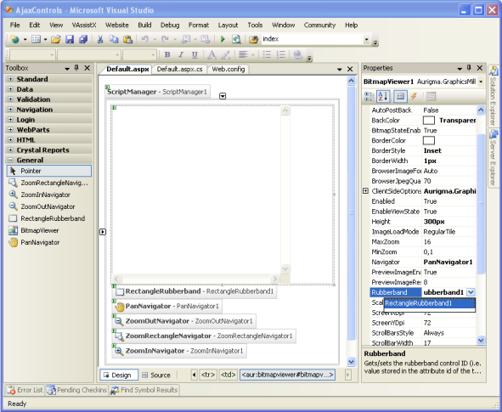502x412 pixels.
Task: Toggle Bold formatting button
Action: point(167,54)
